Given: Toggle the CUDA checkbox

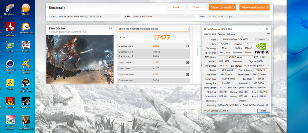Looking at the screenshot, I should click(231, 105).
